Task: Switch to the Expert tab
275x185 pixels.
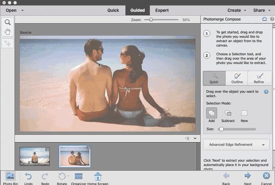Action: (162, 10)
